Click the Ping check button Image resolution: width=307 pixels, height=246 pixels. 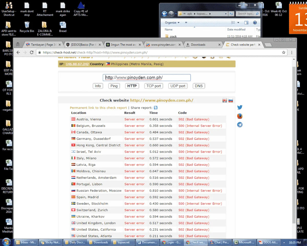(114, 86)
